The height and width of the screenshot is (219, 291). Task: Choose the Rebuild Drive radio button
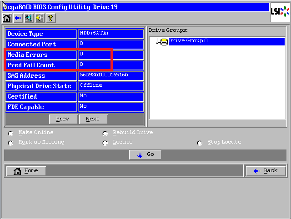(x=105, y=133)
